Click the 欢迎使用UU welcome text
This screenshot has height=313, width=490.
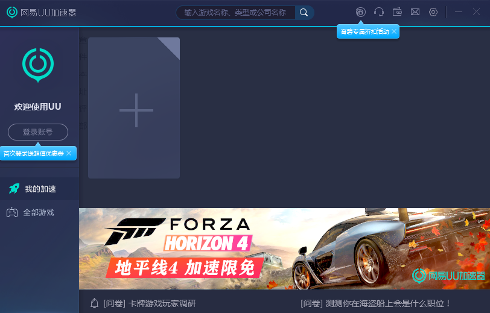click(x=38, y=107)
